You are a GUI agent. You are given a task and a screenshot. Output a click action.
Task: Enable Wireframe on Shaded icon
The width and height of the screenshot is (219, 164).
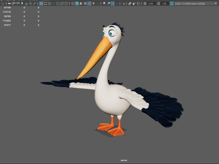85,3
